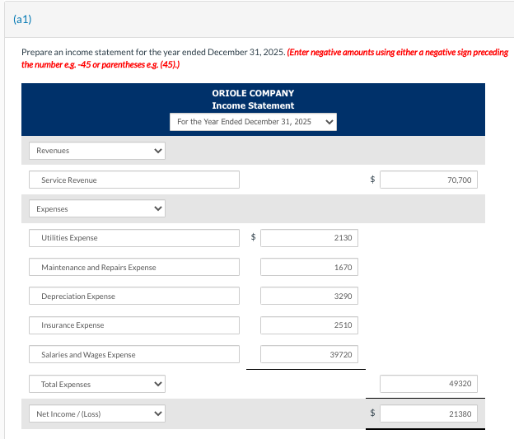Screen dimensions: 514x439
Task: Click the (a1) section heading
Action: [x=22, y=19]
